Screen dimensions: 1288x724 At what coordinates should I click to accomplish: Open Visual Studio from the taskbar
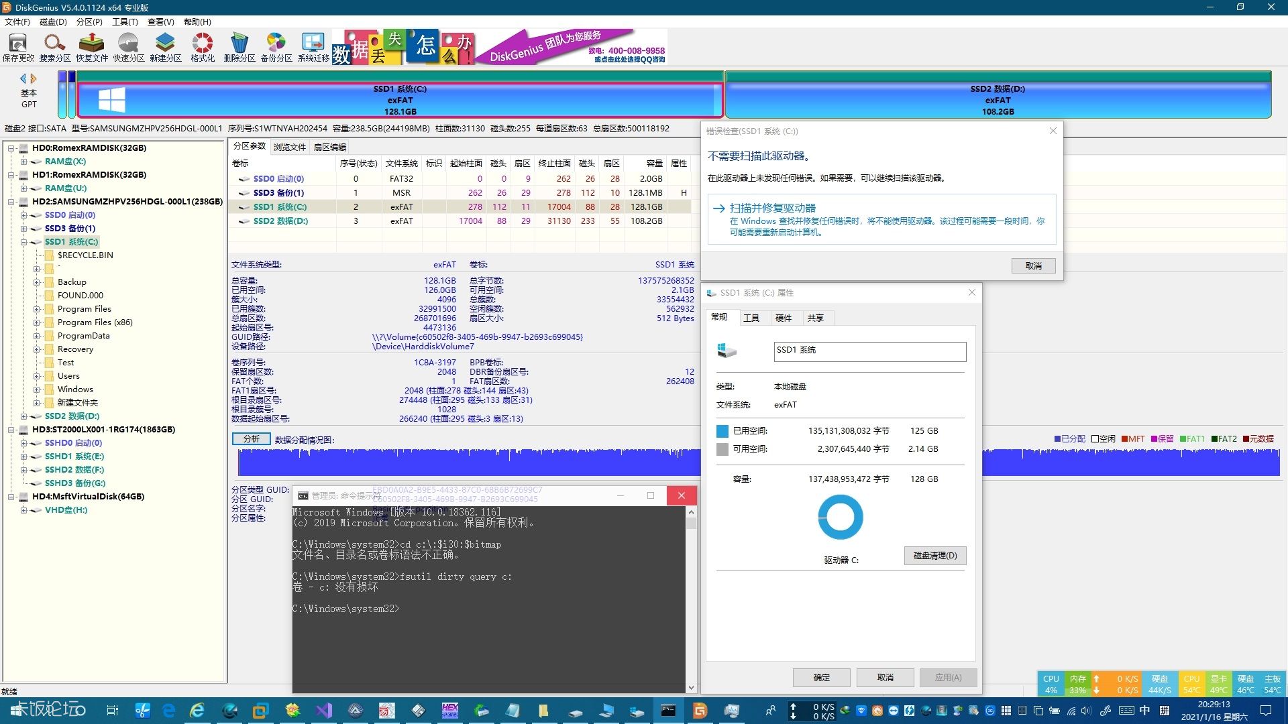tap(324, 711)
